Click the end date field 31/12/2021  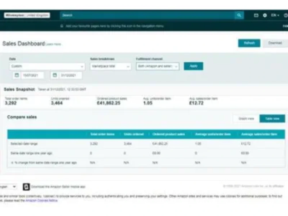tap(70, 75)
